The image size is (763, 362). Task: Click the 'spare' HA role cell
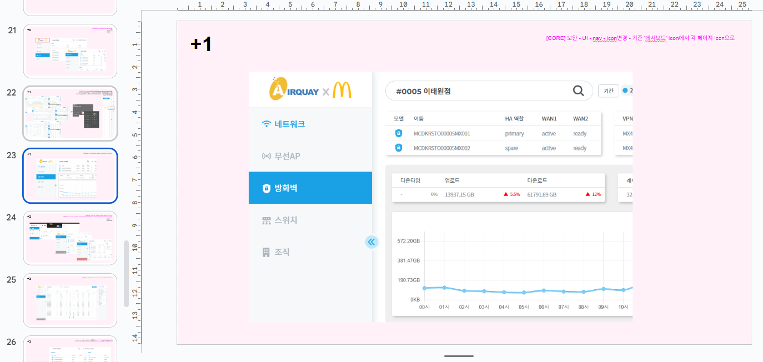511,148
